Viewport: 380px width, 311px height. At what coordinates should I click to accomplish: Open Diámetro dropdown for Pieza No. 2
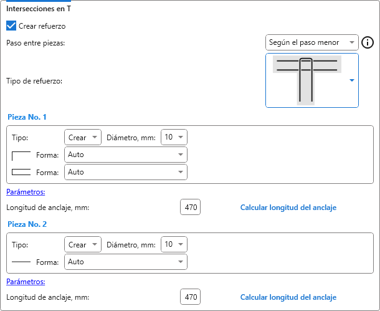(174, 245)
